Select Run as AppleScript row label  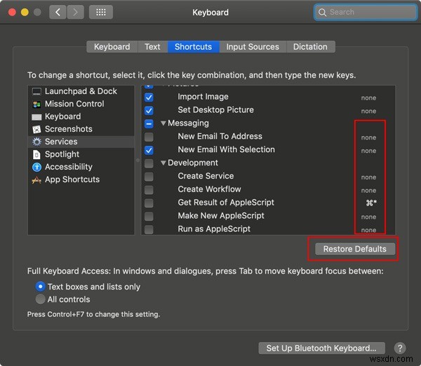pyautogui.click(x=214, y=229)
